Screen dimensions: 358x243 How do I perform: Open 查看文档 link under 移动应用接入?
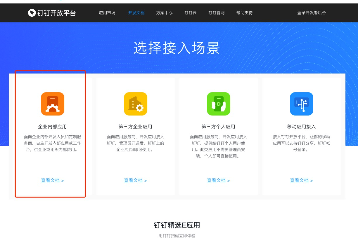tap(302, 181)
